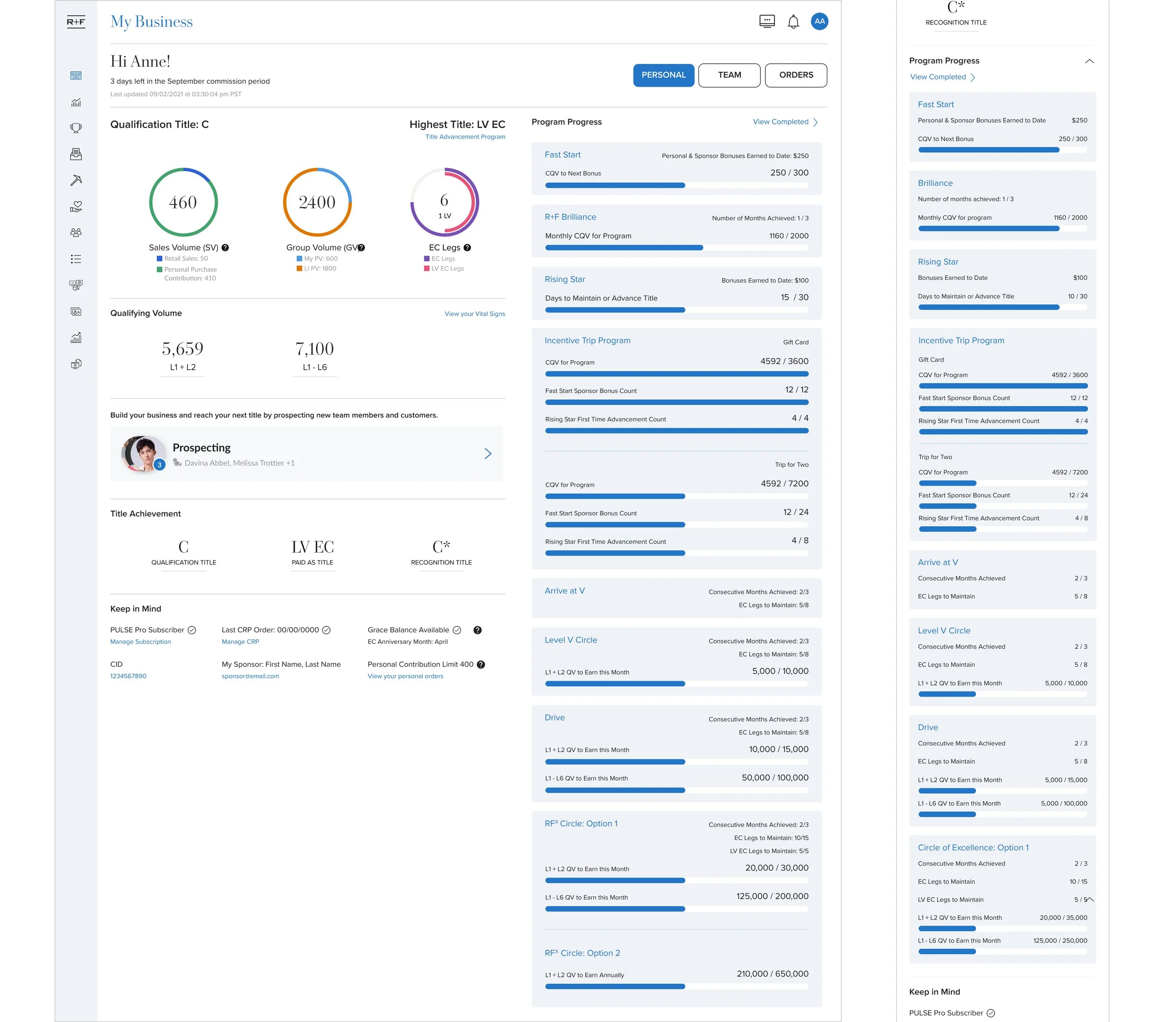This screenshot has width=1164, height=1022.
Task: Click the Grace Balance Available check circle
Action: click(457, 630)
